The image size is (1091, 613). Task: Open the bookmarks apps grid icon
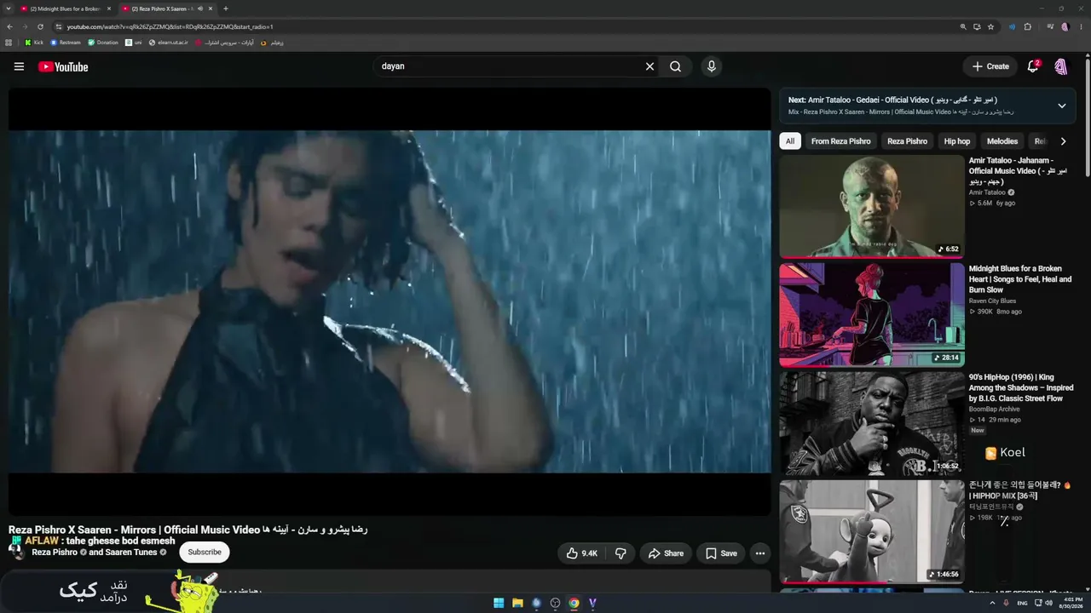click(9, 43)
